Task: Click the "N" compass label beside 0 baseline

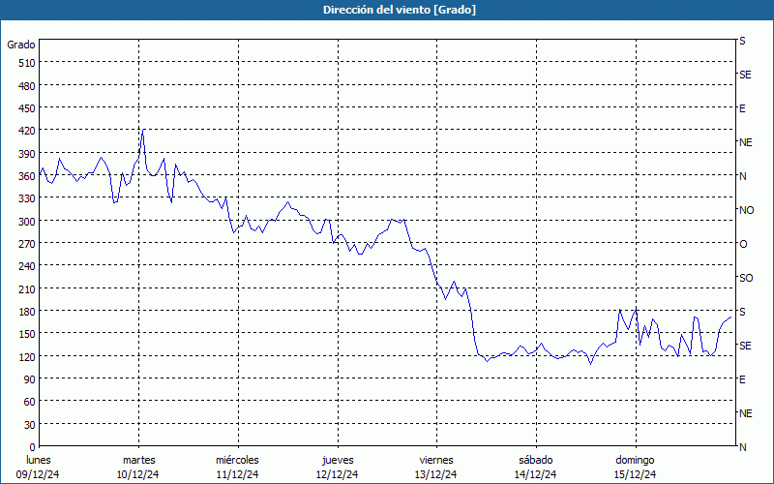Action: pos(742,447)
